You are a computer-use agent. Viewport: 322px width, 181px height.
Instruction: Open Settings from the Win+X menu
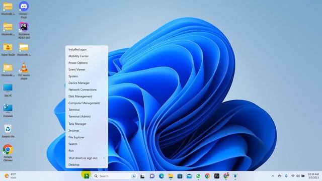coord(87,131)
